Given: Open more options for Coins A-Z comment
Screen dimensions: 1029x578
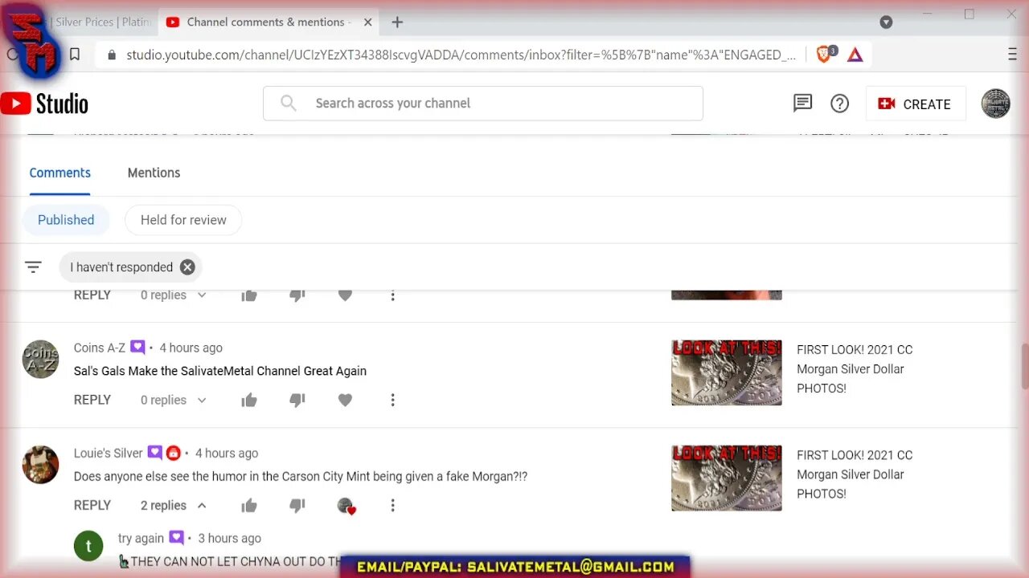Looking at the screenshot, I should click(x=392, y=400).
